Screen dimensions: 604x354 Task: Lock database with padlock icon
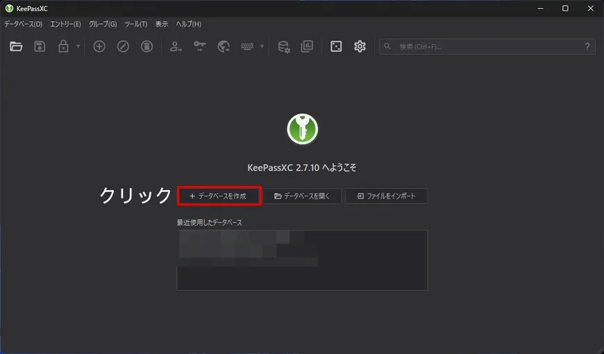[x=63, y=47]
